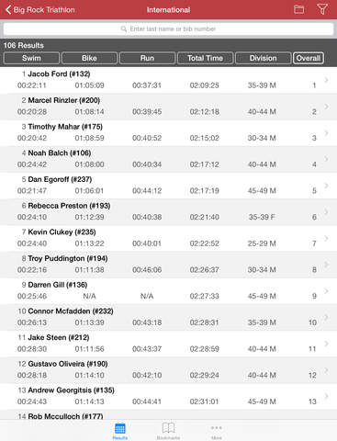
Task: Open the More tab dots icon
Action: (217, 427)
